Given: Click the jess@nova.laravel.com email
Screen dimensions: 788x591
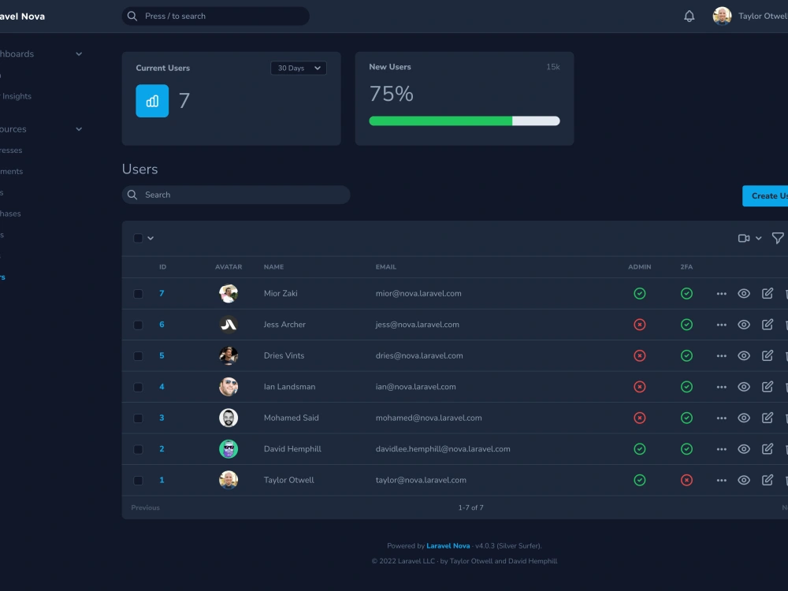Looking at the screenshot, I should [417, 325].
